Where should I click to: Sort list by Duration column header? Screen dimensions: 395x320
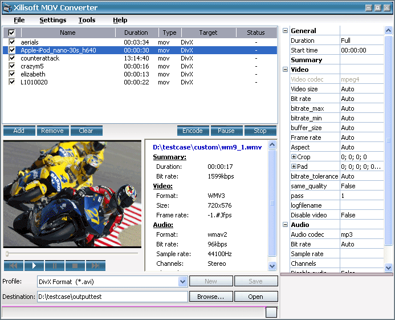pos(136,33)
